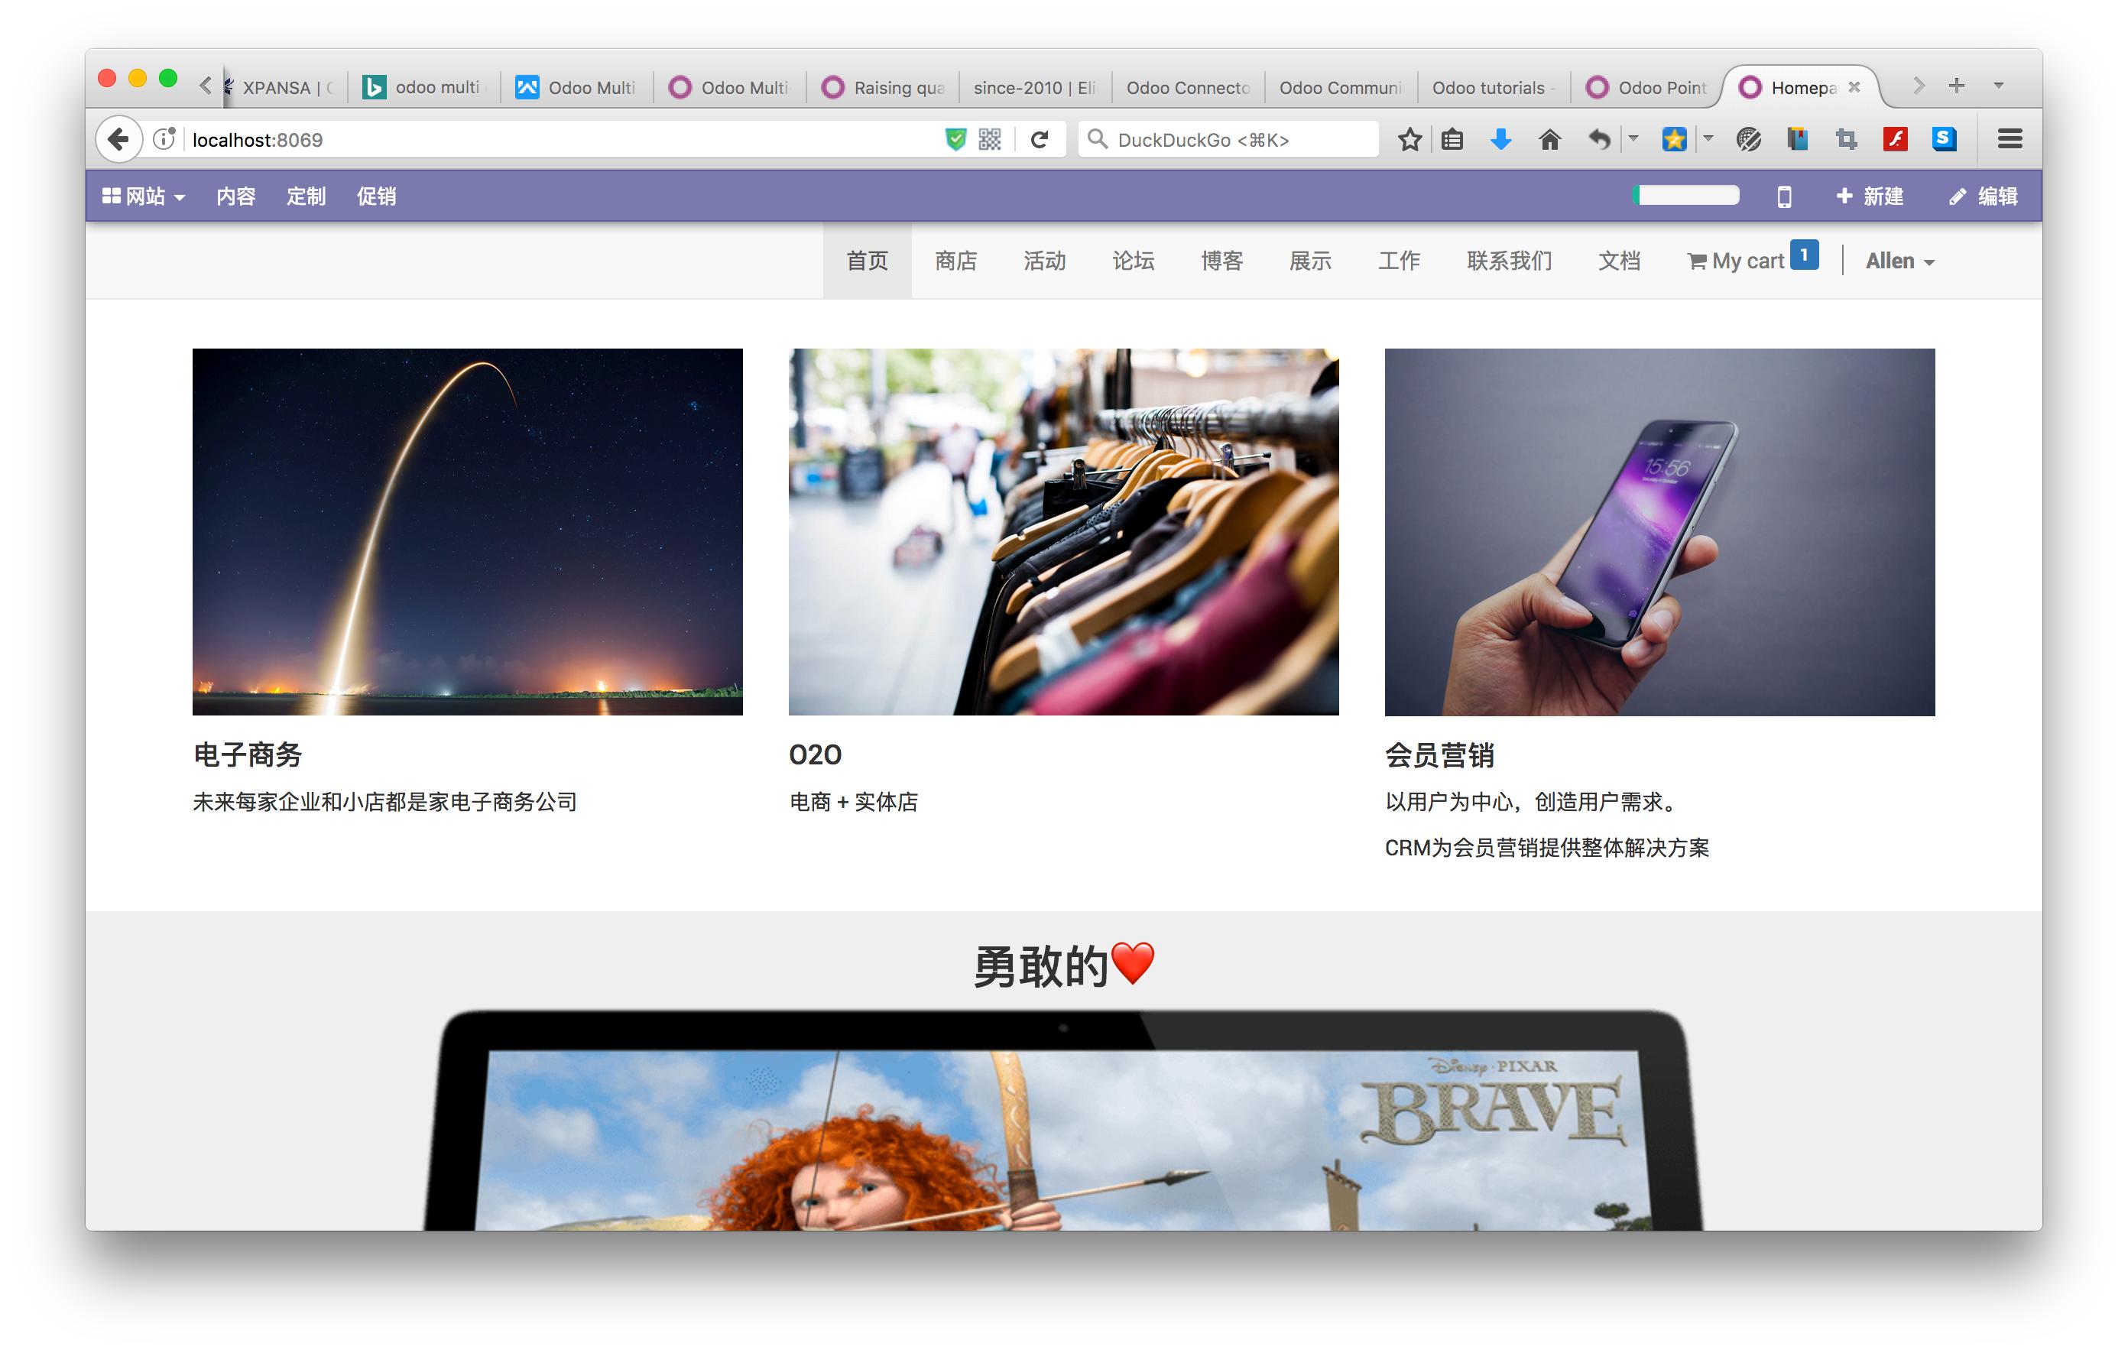2128x1353 pixels.
Task: Switch to the 商店 tab
Action: pos(955,260)
